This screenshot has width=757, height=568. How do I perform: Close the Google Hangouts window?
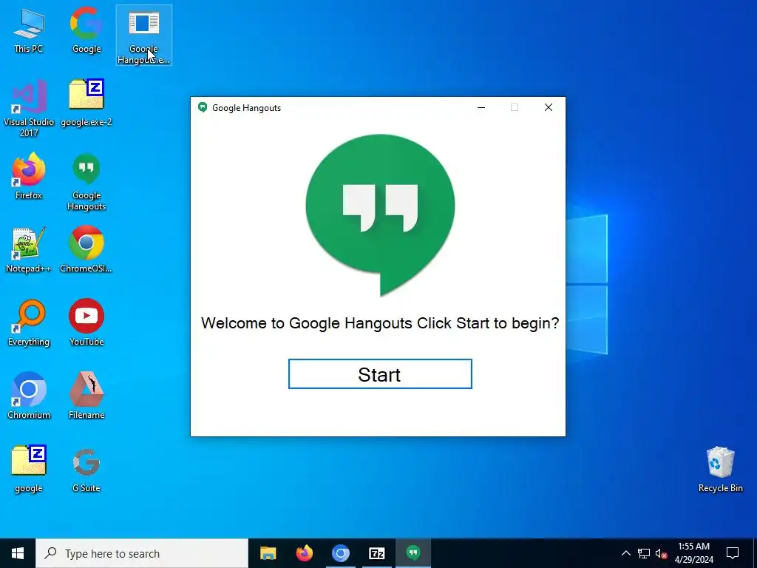point(549,107)
